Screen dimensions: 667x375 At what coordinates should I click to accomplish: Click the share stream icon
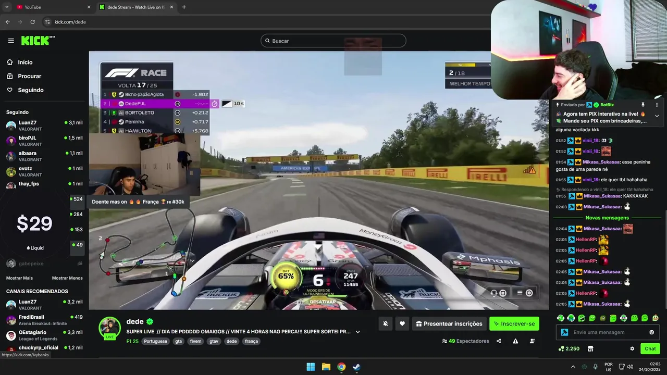(499, 341)
